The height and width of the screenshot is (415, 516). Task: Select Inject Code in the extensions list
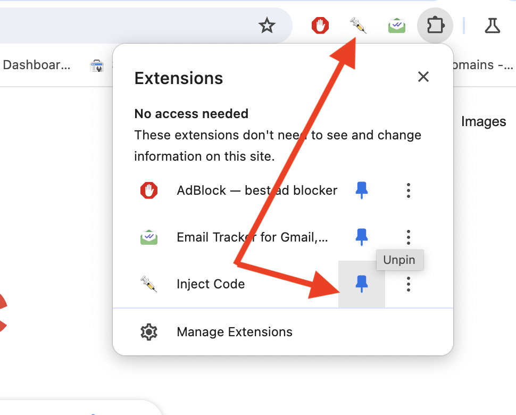pyautogui.click(x=211, y=284)
